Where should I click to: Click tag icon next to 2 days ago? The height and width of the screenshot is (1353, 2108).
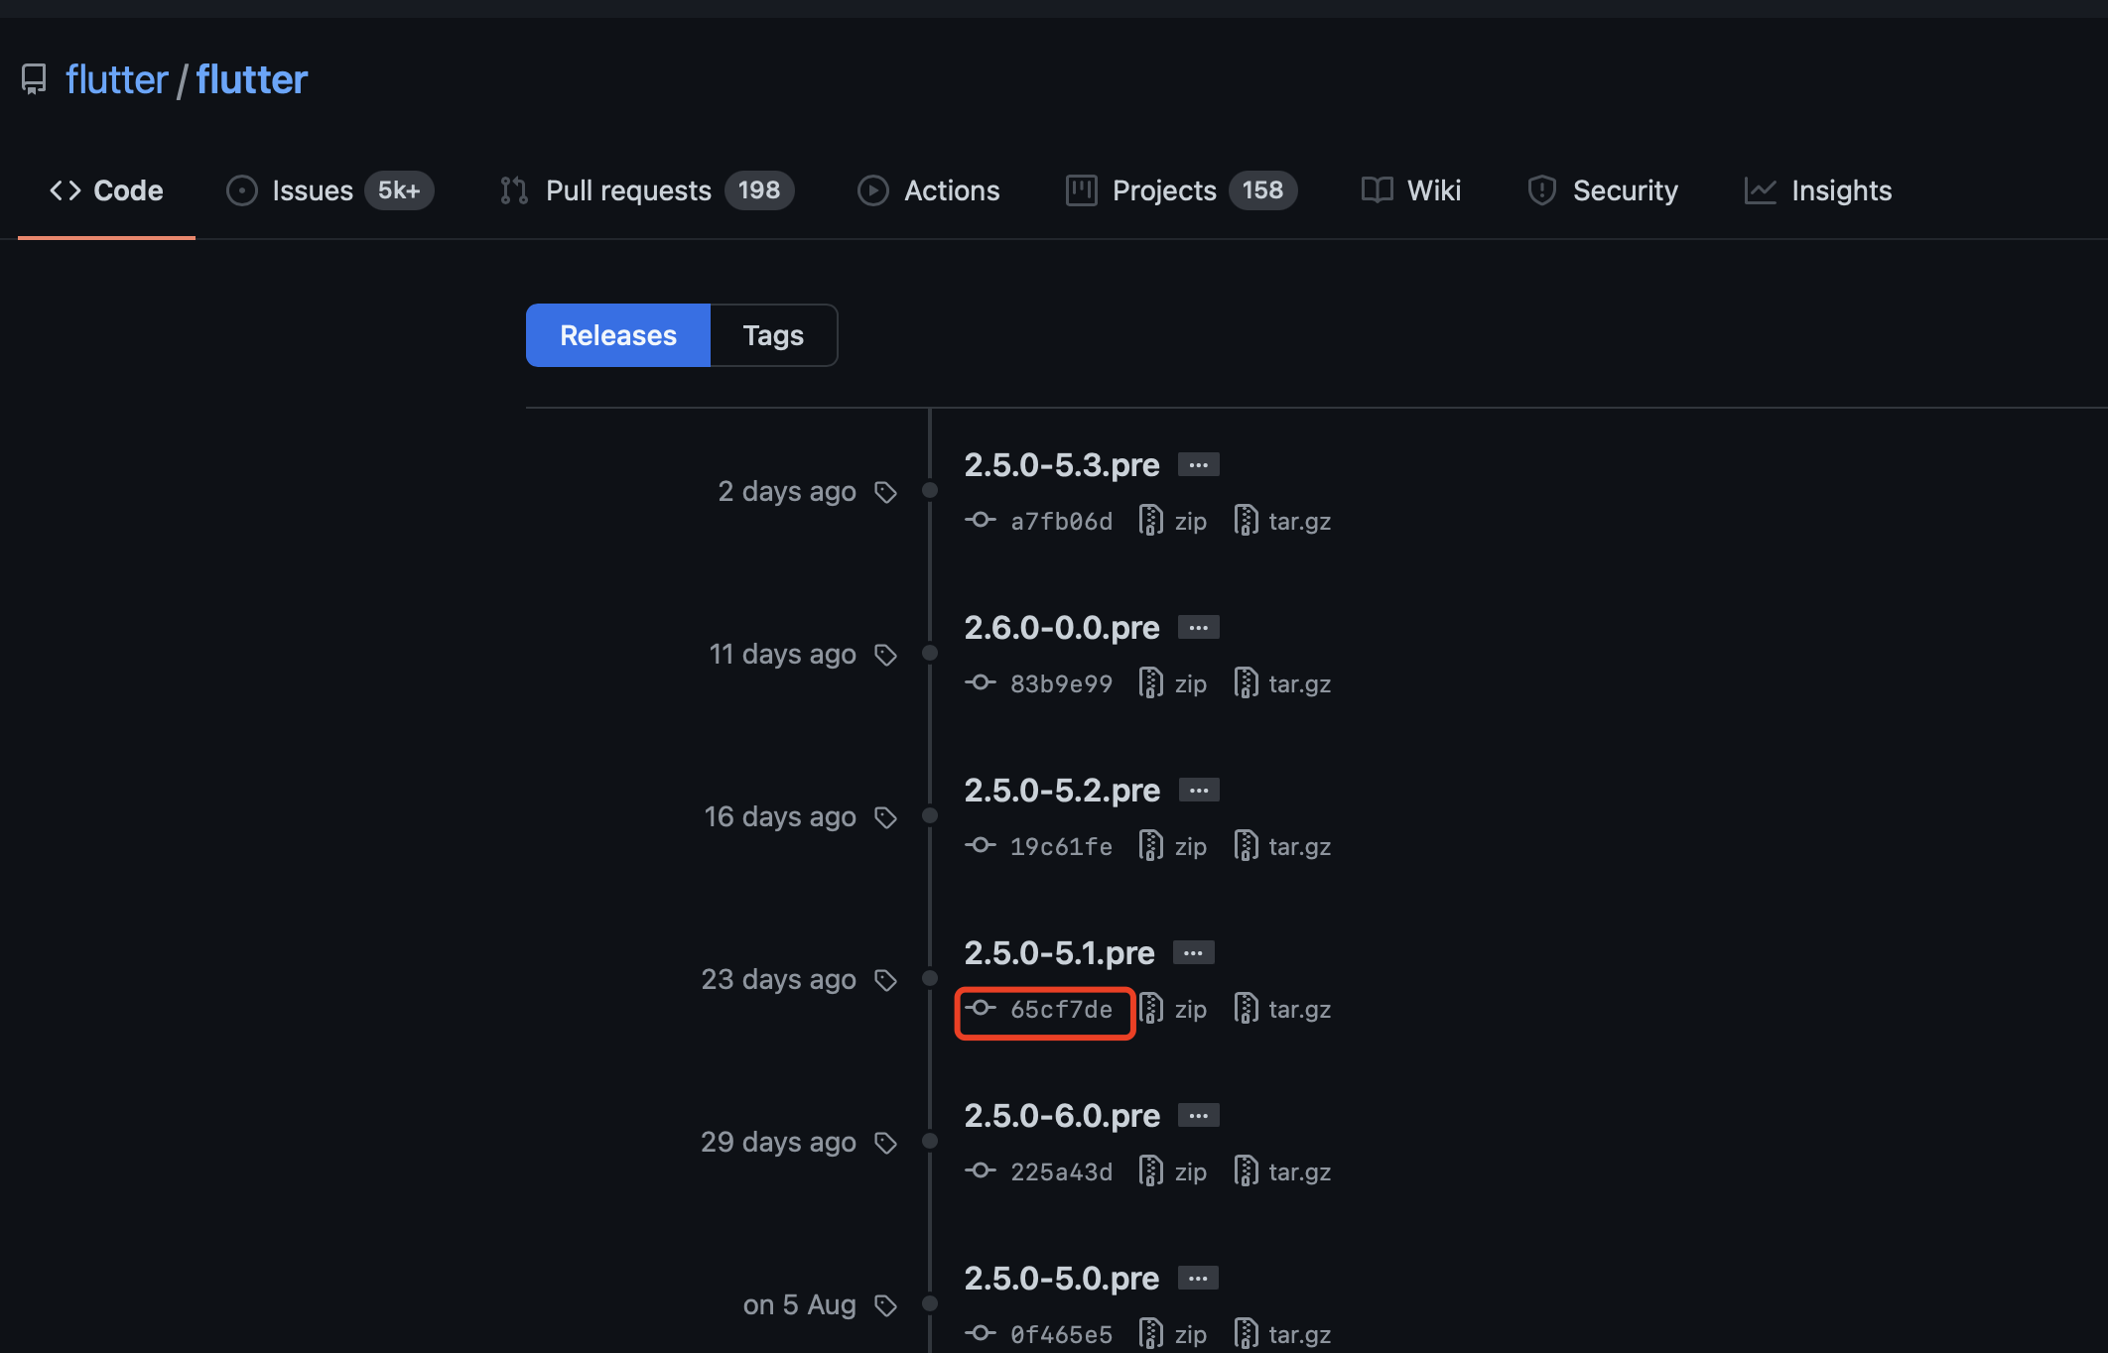coord(885,492)
